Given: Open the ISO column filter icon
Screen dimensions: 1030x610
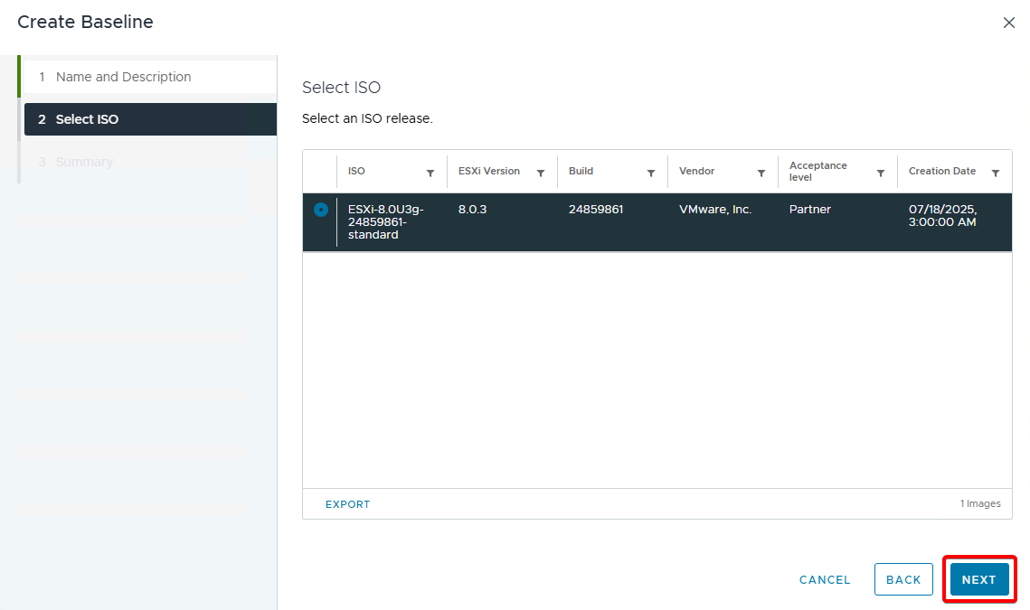Looking at the screenshot, I should (x=430, y=173).
